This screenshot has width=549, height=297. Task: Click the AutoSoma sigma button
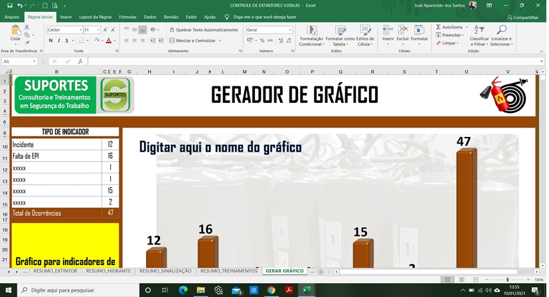[x=449, y=27]
